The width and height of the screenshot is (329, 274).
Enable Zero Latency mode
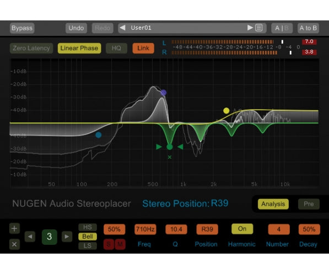click(31, 49)
